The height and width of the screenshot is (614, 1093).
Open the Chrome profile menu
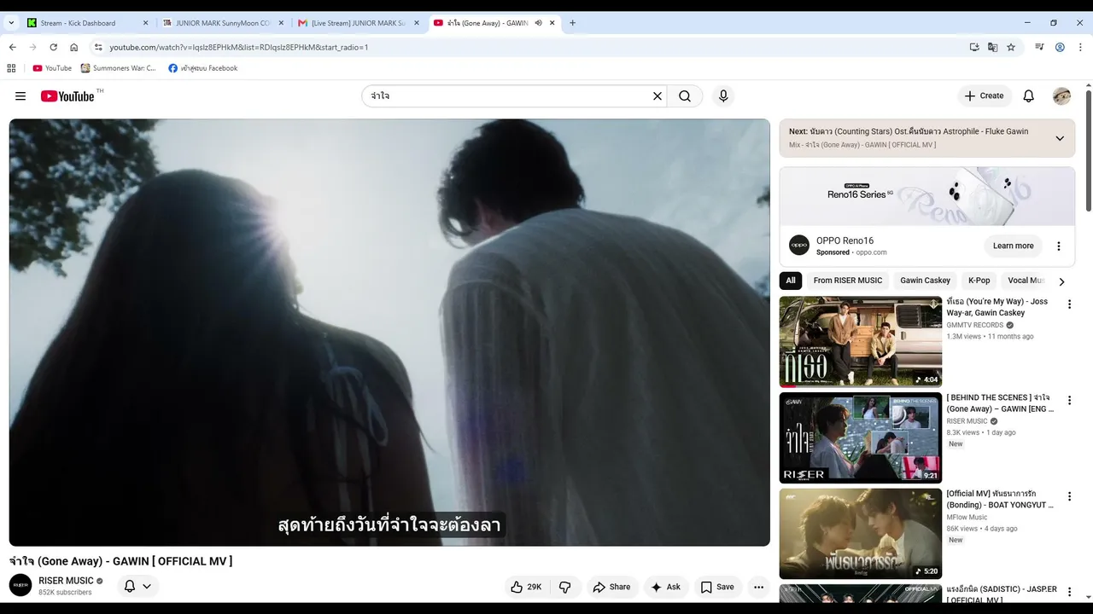[1061, 47]
